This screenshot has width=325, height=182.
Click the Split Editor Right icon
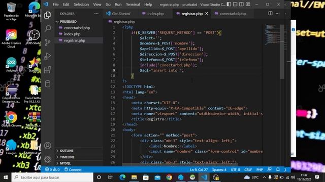coord(270,14)
